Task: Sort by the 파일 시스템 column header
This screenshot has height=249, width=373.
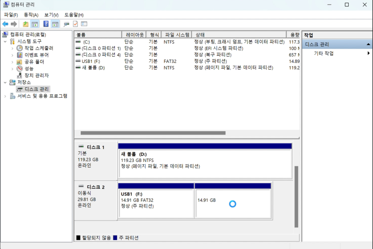Action: point(176,35)
